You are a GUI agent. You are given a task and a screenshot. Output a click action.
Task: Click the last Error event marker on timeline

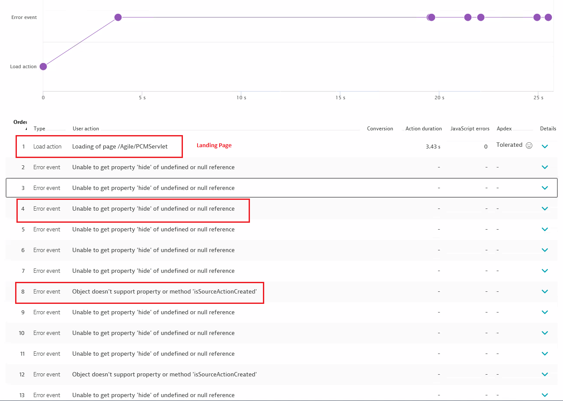548,17
